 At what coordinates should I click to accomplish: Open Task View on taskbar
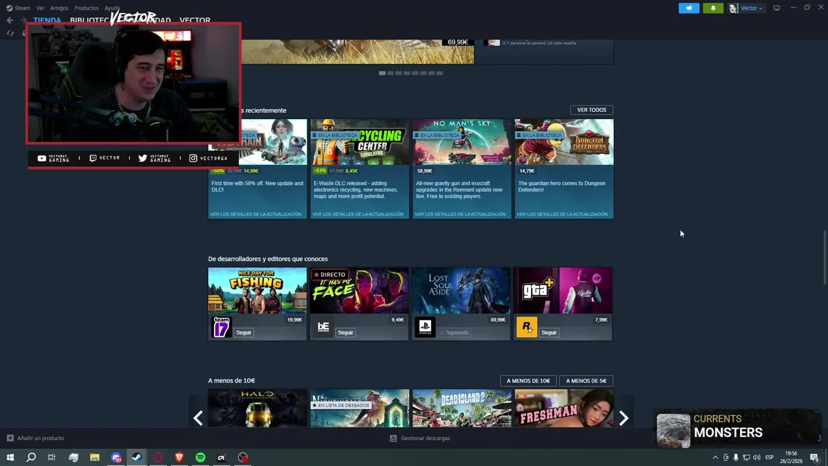click(52, 458)
